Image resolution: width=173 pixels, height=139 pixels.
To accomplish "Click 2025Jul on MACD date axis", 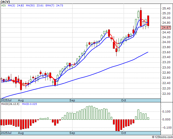I will point(6,133).
